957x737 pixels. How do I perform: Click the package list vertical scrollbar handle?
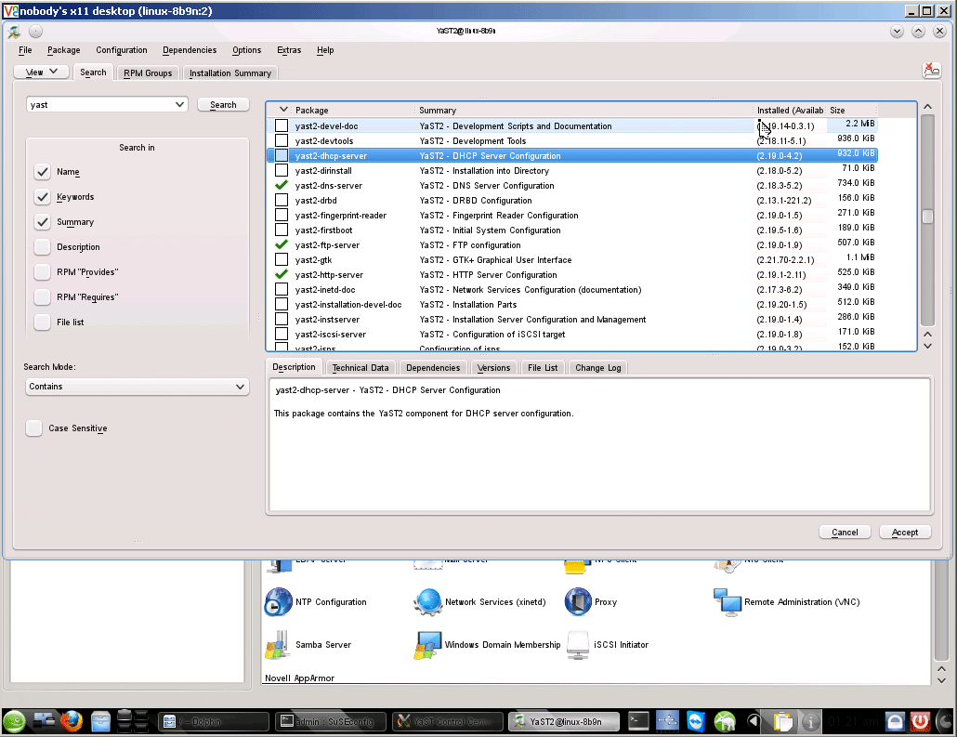(x=927, y=217)
